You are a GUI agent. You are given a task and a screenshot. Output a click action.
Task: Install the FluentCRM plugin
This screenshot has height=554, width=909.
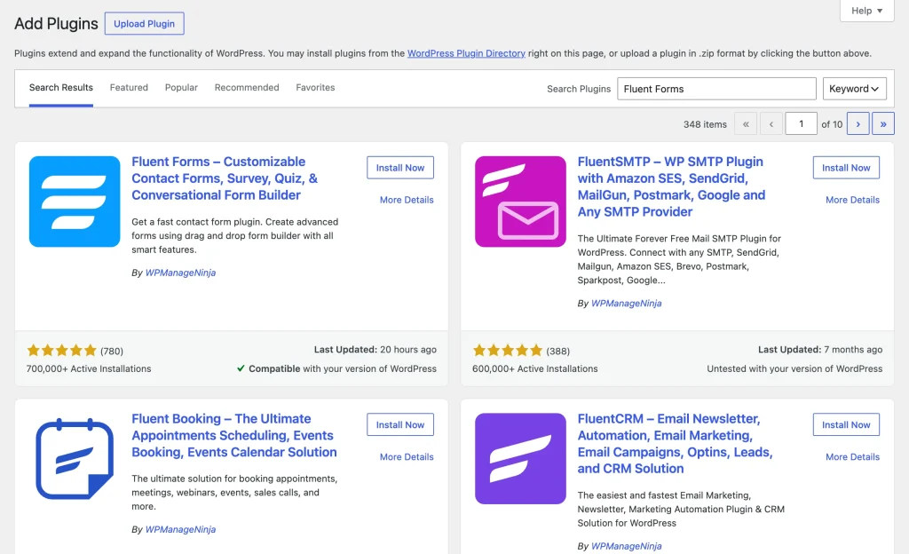[846, 424]
